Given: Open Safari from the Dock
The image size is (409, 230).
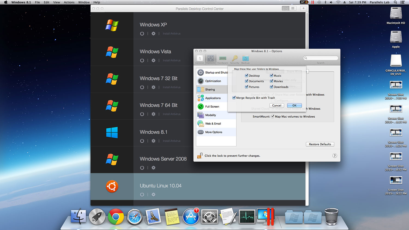Looking at the screenshot, I should click(135, 217).
